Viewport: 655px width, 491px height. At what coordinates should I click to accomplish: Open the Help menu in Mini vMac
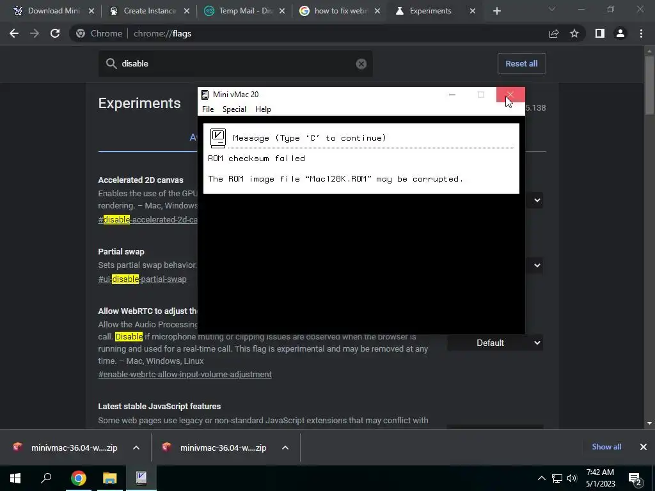pyautogui.click(x=263, y=109)
